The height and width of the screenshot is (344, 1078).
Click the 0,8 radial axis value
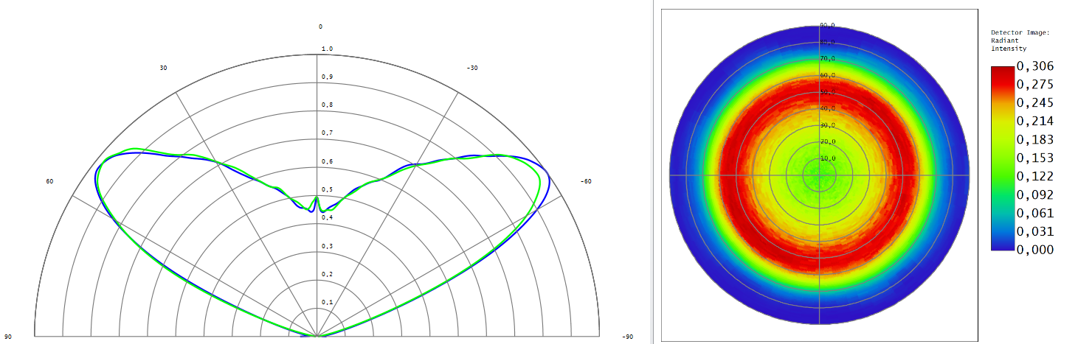pyautogui.click(x=327, y=105)
